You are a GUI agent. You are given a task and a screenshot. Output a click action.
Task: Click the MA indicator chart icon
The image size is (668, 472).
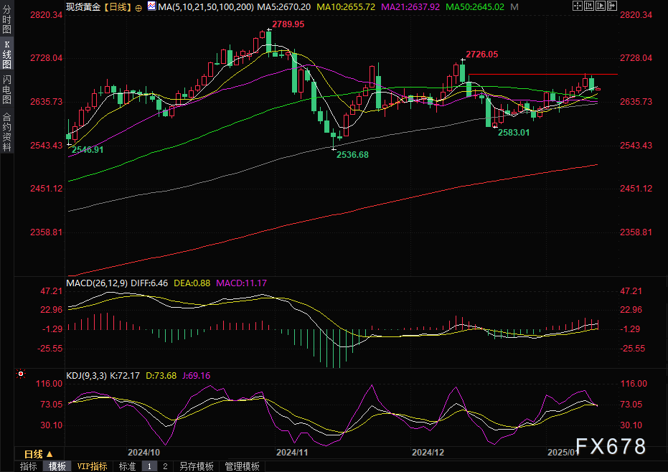151,6
